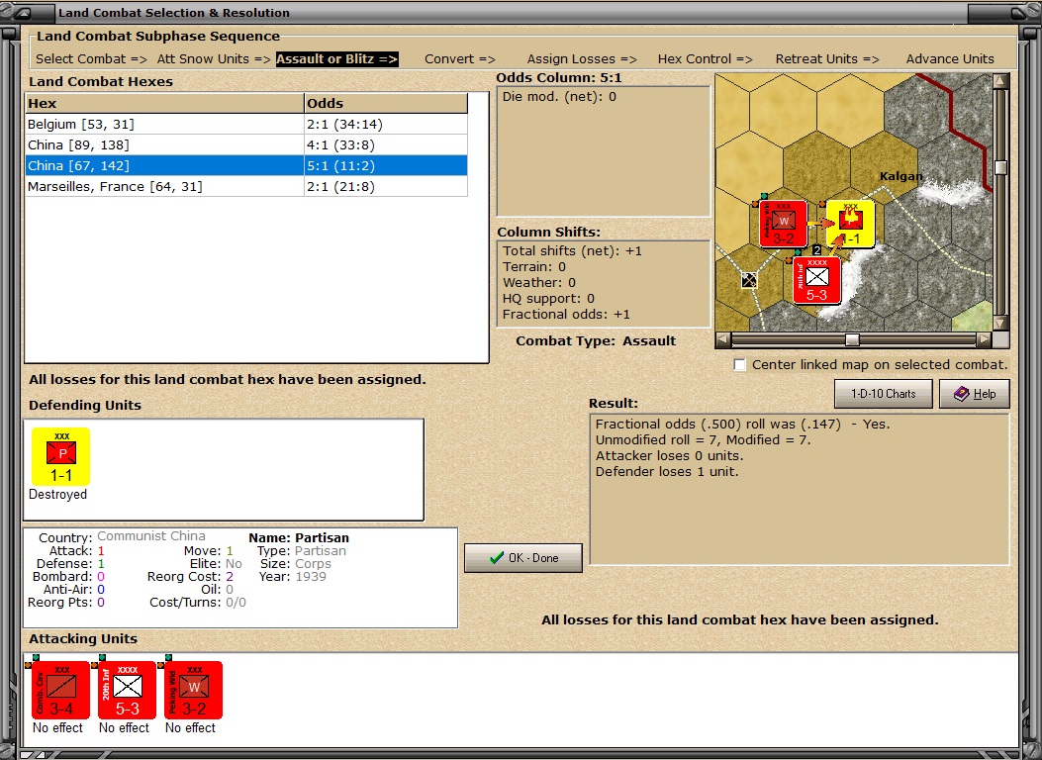Click the map's horizontal scrollbar thumb
The height and width of the screenshot is (760, 1042).
[852, 340]
